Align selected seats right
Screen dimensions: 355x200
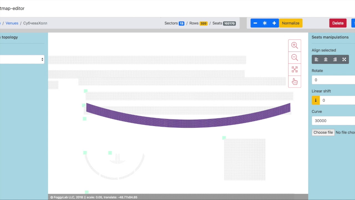pos(335,59)
